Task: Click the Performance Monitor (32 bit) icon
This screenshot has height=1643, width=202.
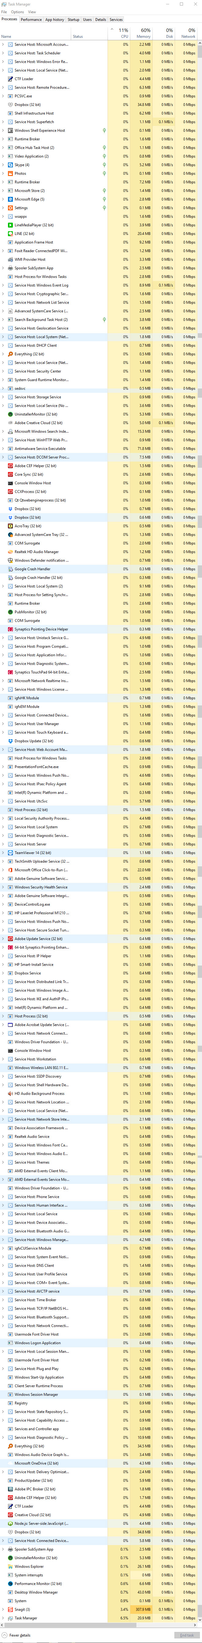Action: [10, 1584]
